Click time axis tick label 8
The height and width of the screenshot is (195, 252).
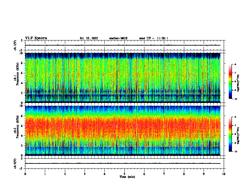[184, 174]
